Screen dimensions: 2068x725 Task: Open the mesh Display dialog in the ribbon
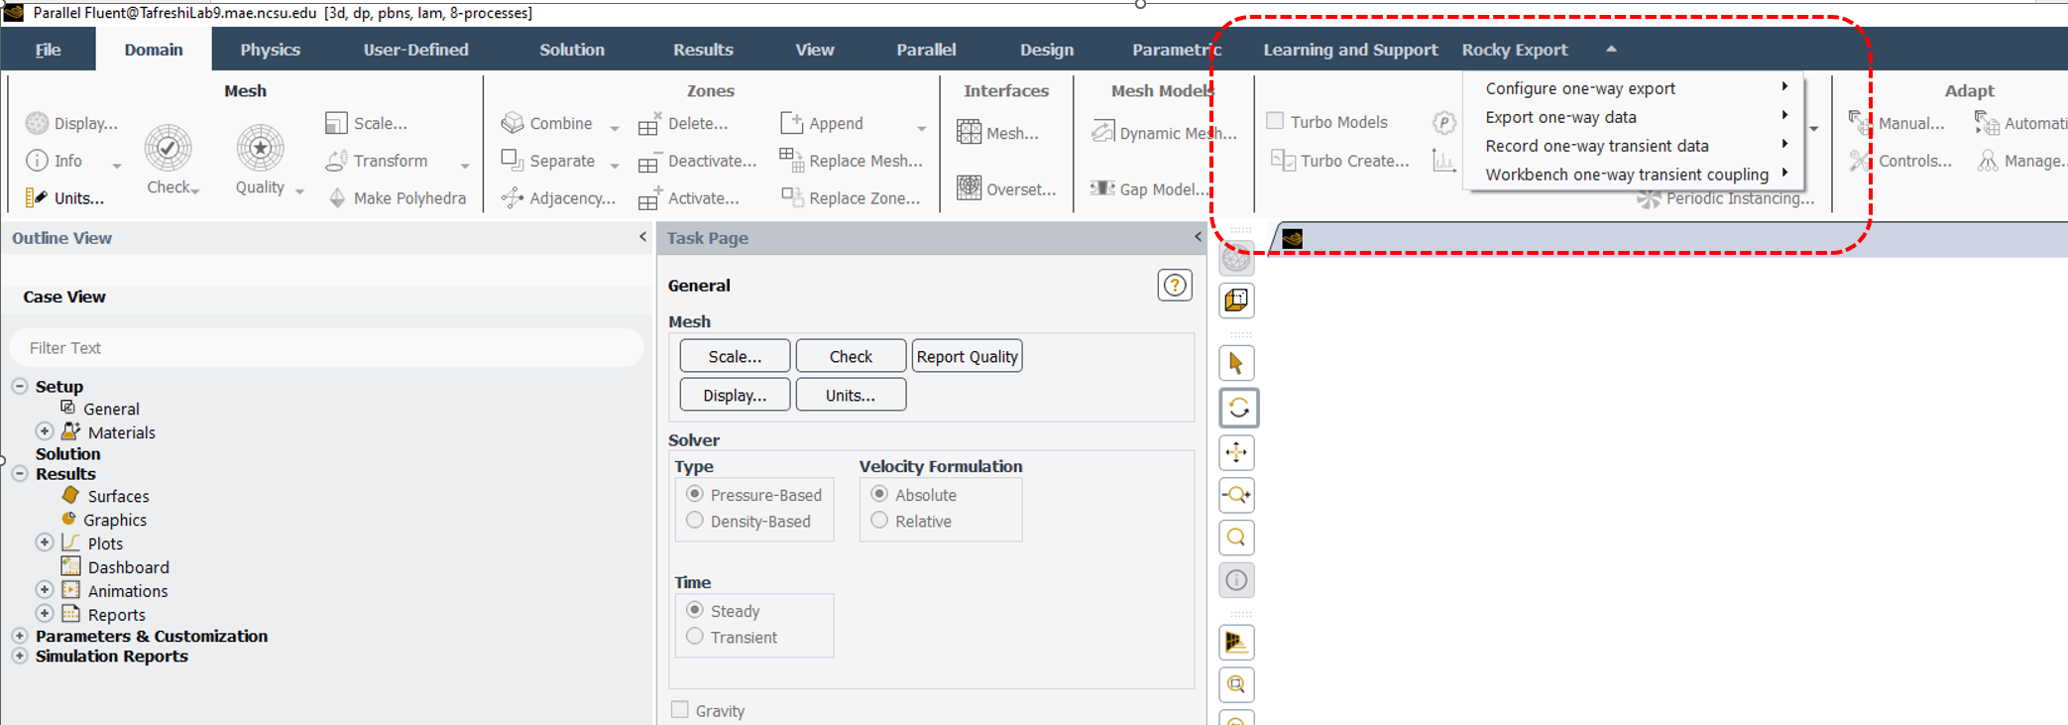71,123
